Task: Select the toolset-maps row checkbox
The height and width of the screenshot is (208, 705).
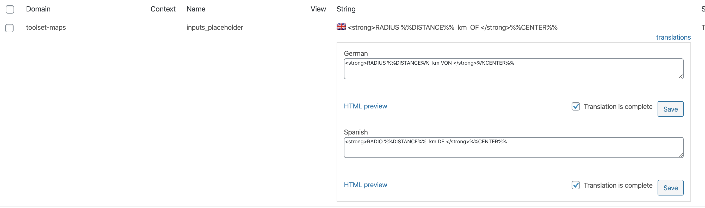Action: click(x=10, y=28)
